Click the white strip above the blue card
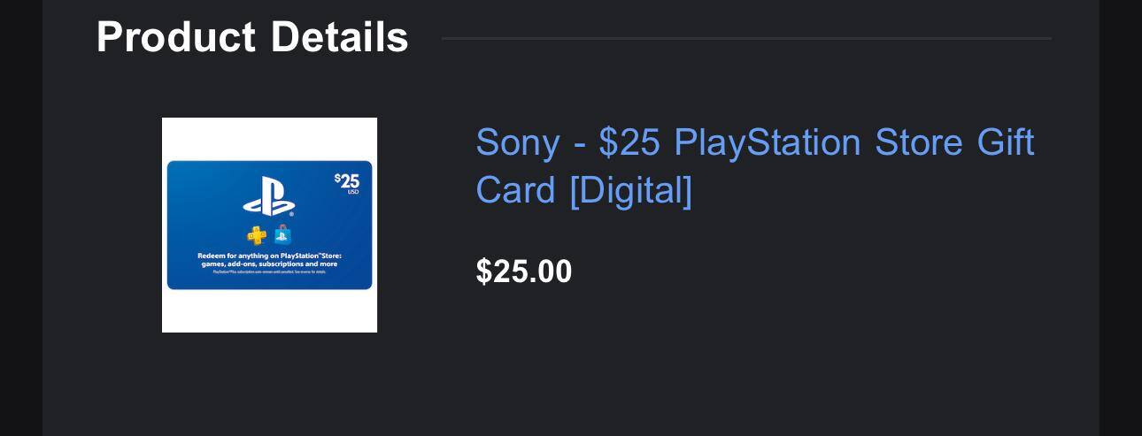This screenshot has width=1142, height=436. (x=269, y=138)
